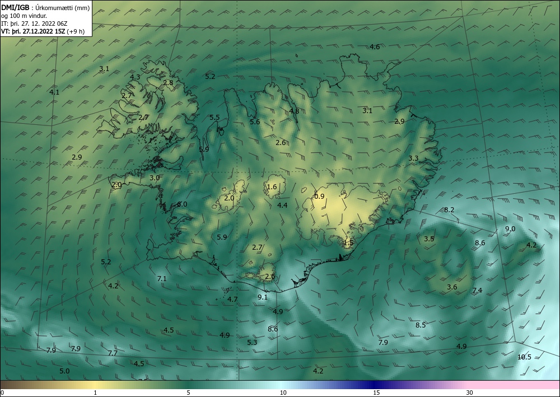
Task: Click the 3.0 value in west Iceland
Action: pyautogui.click(x=155, y=178)
